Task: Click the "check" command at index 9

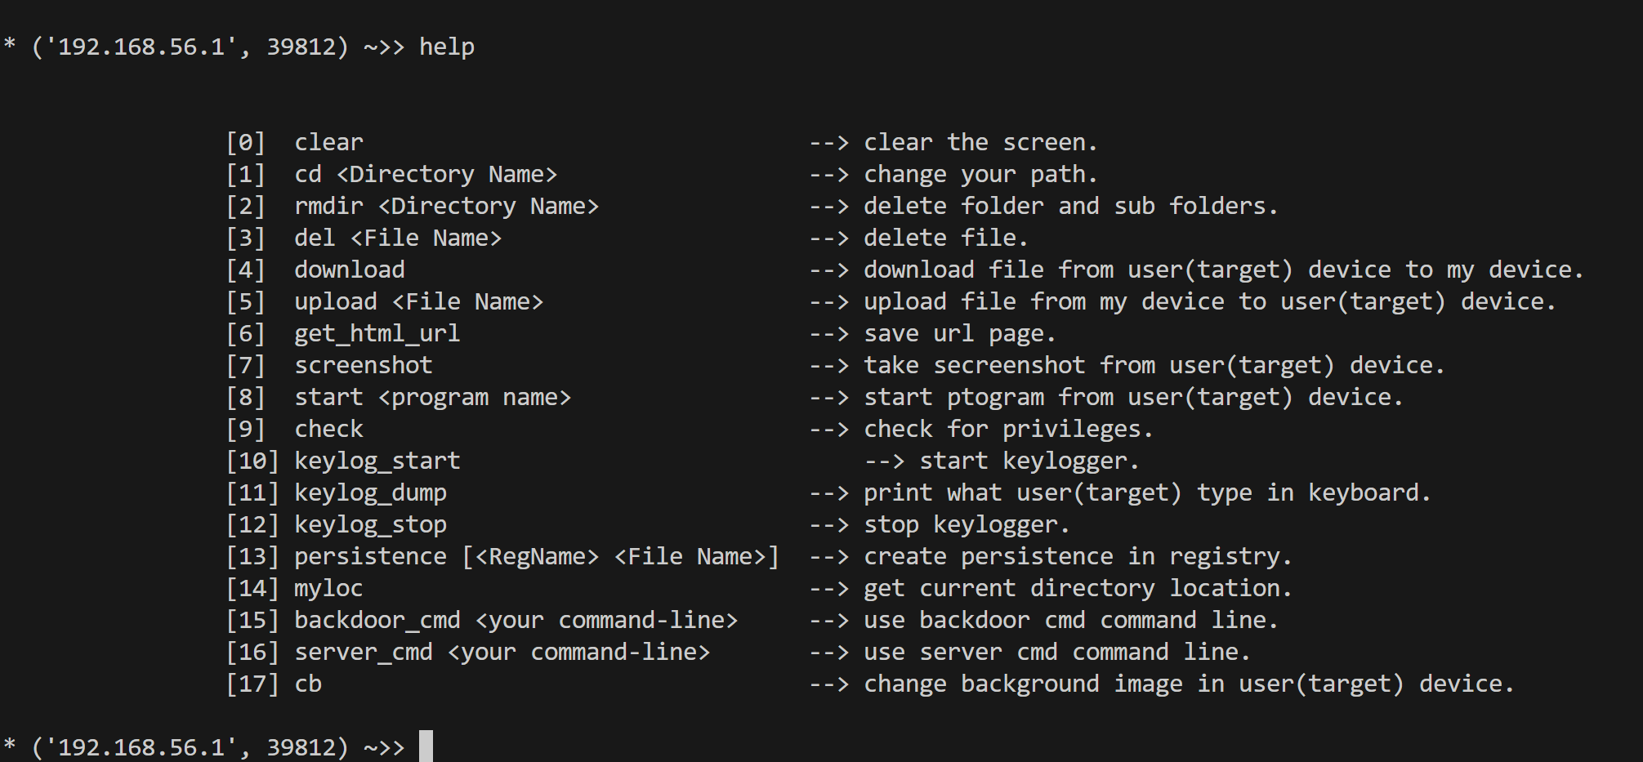Action: [x=328, y=429]
